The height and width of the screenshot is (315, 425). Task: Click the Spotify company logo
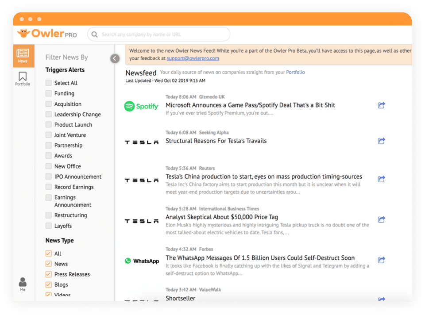(x=142, y=106)
